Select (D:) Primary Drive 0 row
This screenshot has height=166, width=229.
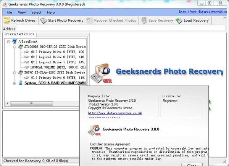(58, 52)
